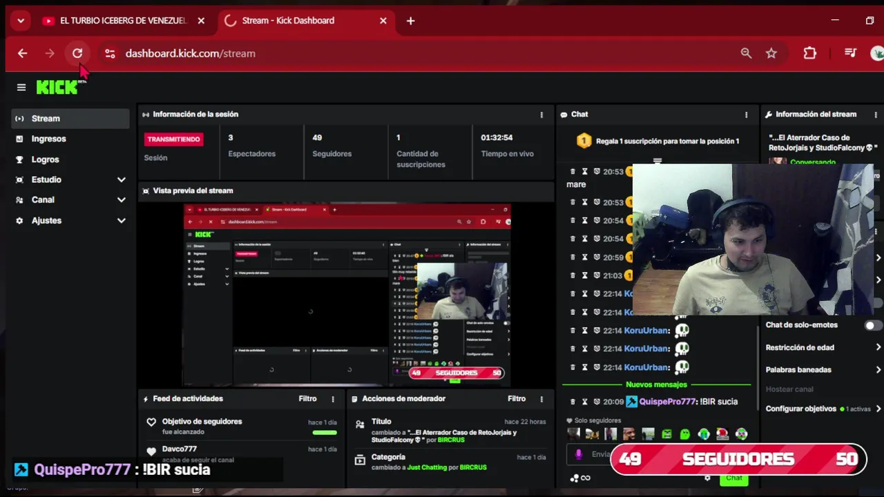Expand the Ajustes sidebar section
This screenshot has height=497, width=884.
[122, 220]
